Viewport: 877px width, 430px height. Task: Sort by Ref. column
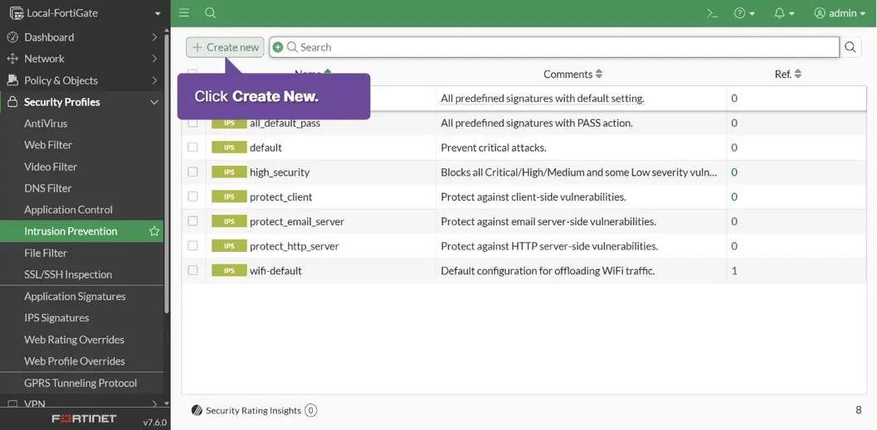pyautogui.click(x=788, y=75)
